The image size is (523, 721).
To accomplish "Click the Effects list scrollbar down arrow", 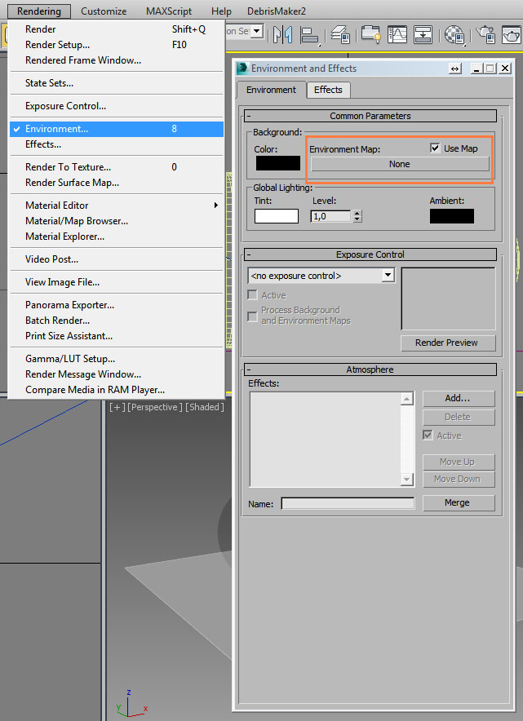I will pyautogui.click(x=406, y=480).
